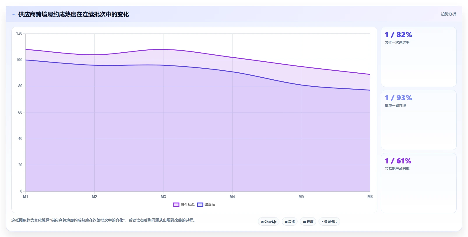Select the 数据卡片 tag chip
This screenshot has height=237, width=468.
329,222
